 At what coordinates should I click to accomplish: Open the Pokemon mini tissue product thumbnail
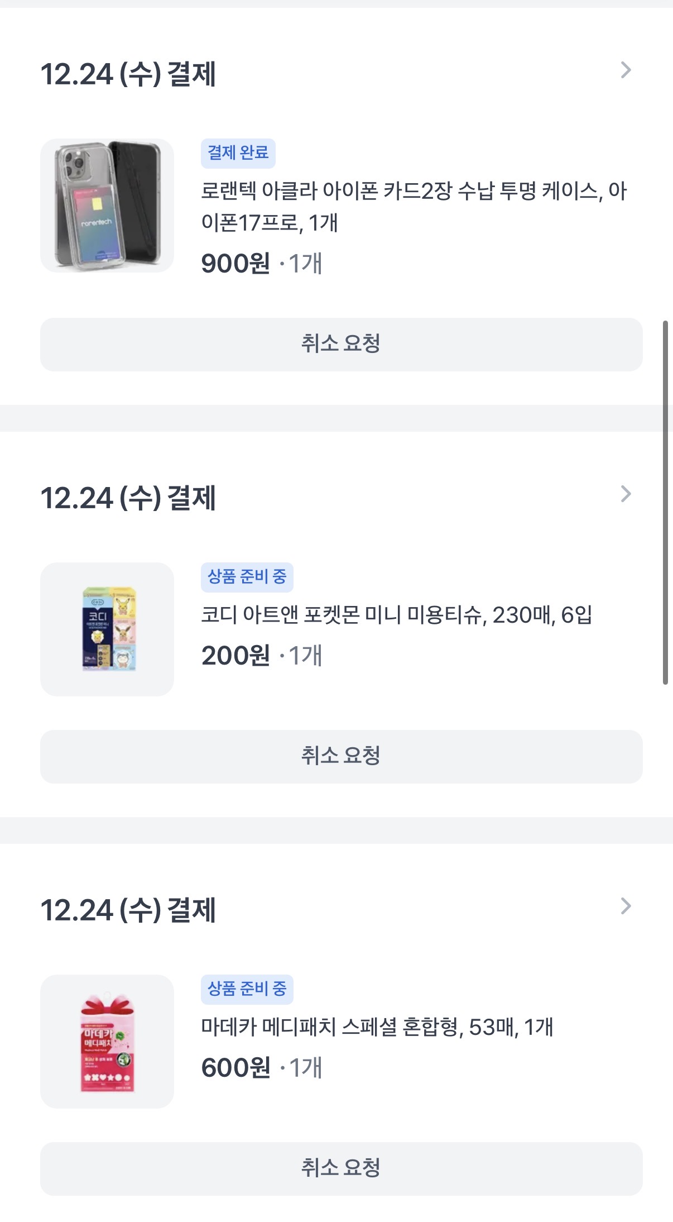tap(107, 629)
